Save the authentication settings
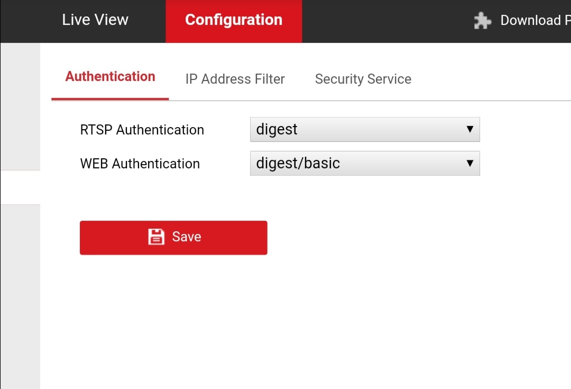 [173, 237]
